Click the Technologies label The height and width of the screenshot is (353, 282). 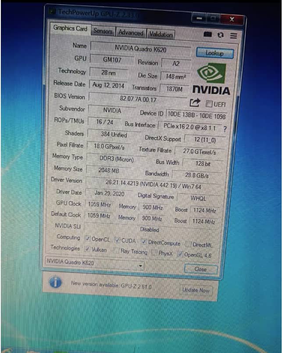click(65, 247)
